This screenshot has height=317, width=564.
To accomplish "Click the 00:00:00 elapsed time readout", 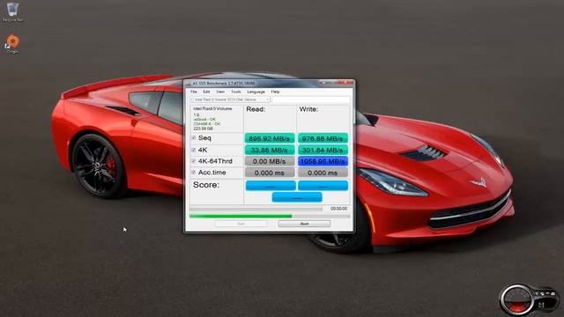I will [x=338, y=209].
